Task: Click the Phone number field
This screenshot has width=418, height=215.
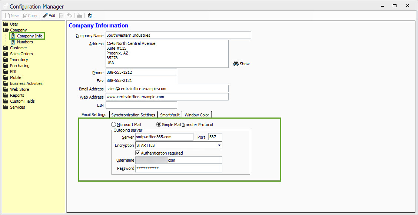Action: click(x=141, y=72)
